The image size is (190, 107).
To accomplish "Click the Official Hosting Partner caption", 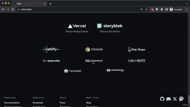I will (x=77, y=32).
